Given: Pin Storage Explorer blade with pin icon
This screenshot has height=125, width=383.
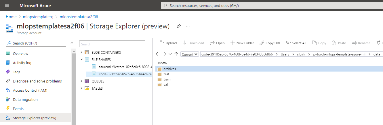Looking at the screenshot, I should (179, 26).
